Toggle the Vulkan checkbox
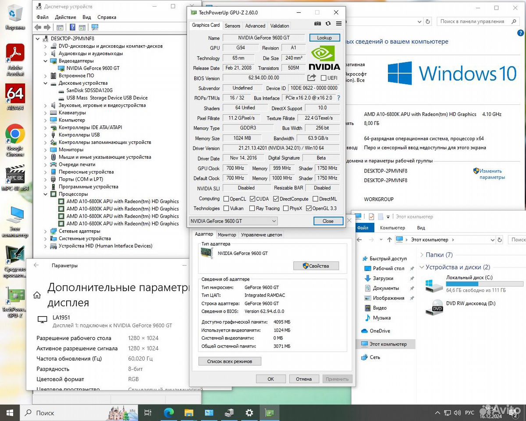Screen dimensions: 526x421 [226, 209]
